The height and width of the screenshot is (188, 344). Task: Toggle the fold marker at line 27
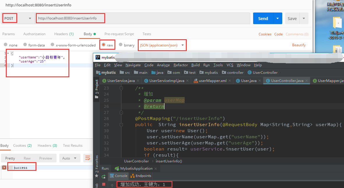(x=121, y=112)
